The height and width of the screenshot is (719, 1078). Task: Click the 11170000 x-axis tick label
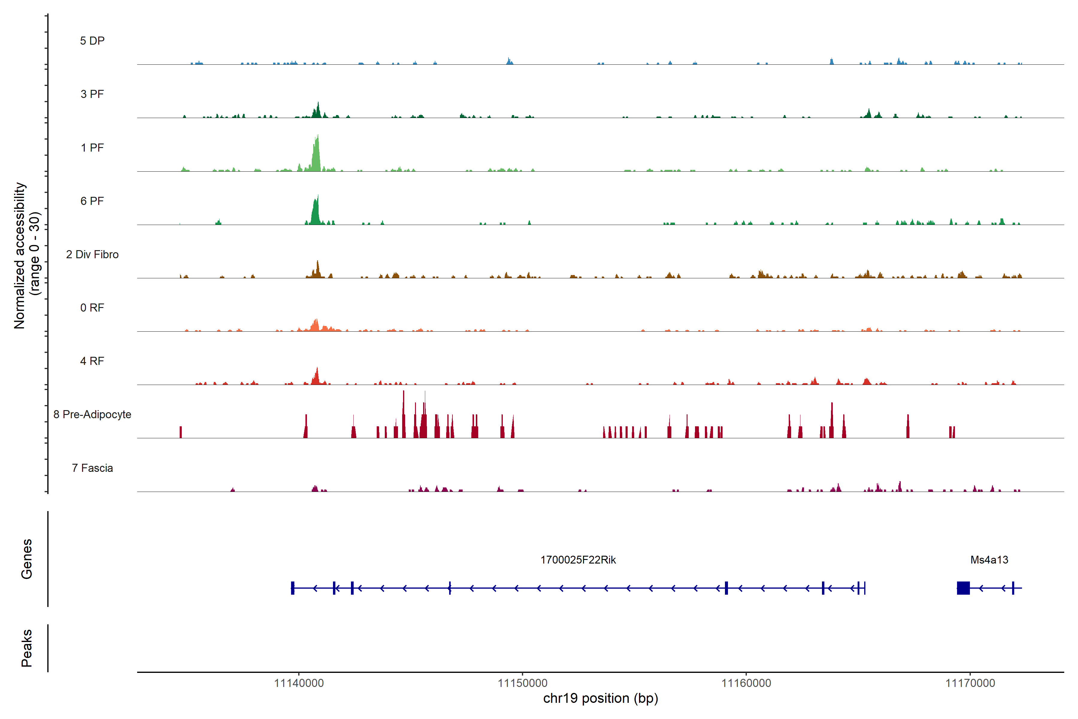pos(970,683)
